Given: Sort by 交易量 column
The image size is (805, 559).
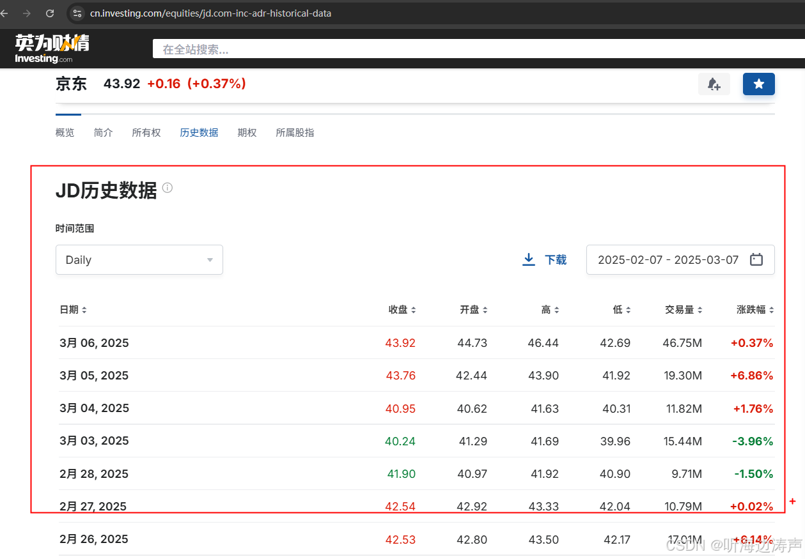Looking at the screenshot, I should click(684, 310).
